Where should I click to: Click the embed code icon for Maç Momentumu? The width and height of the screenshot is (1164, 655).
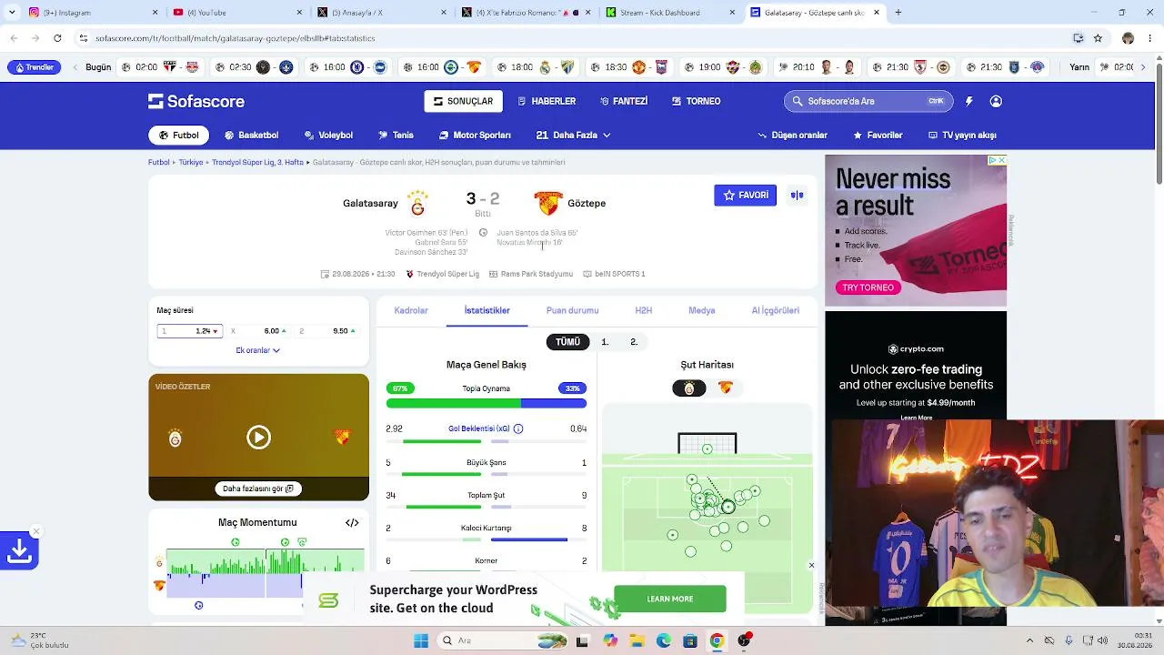click(x=352, y=522)
